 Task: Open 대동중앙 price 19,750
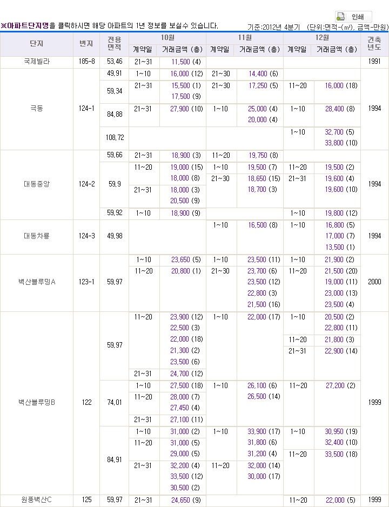(x=258, y=156)
